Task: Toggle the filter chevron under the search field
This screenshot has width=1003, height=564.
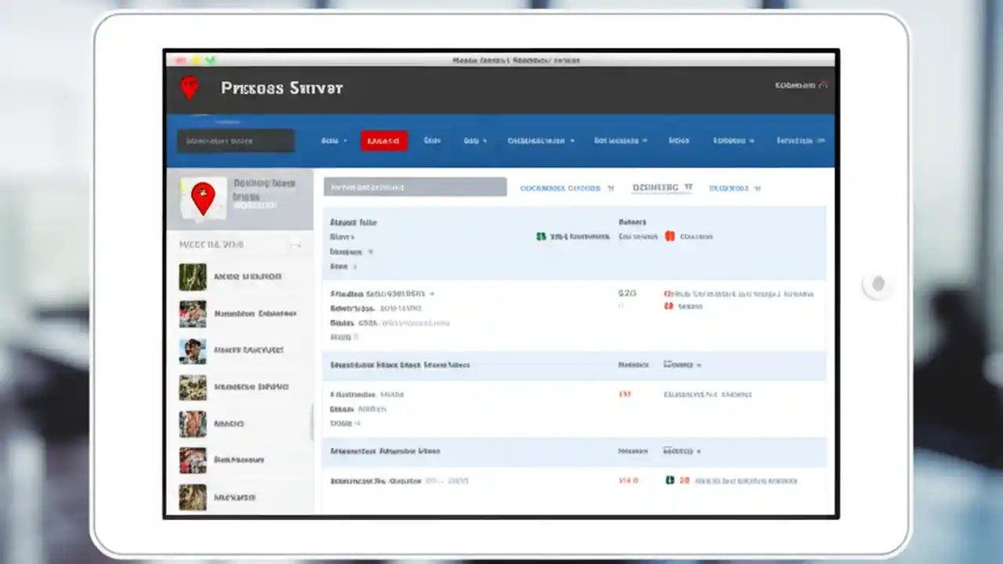Action: point(371,251)
